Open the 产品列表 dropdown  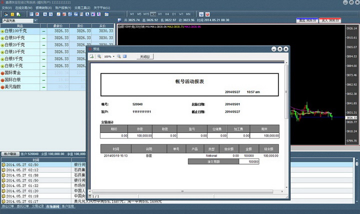coord(35,20)
